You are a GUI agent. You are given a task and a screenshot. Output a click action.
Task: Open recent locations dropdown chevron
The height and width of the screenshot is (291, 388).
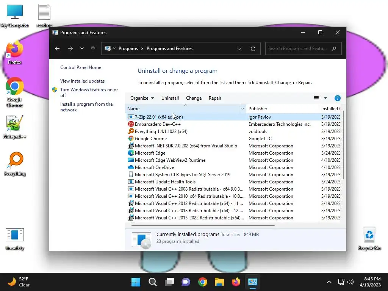tap(82, 48)
